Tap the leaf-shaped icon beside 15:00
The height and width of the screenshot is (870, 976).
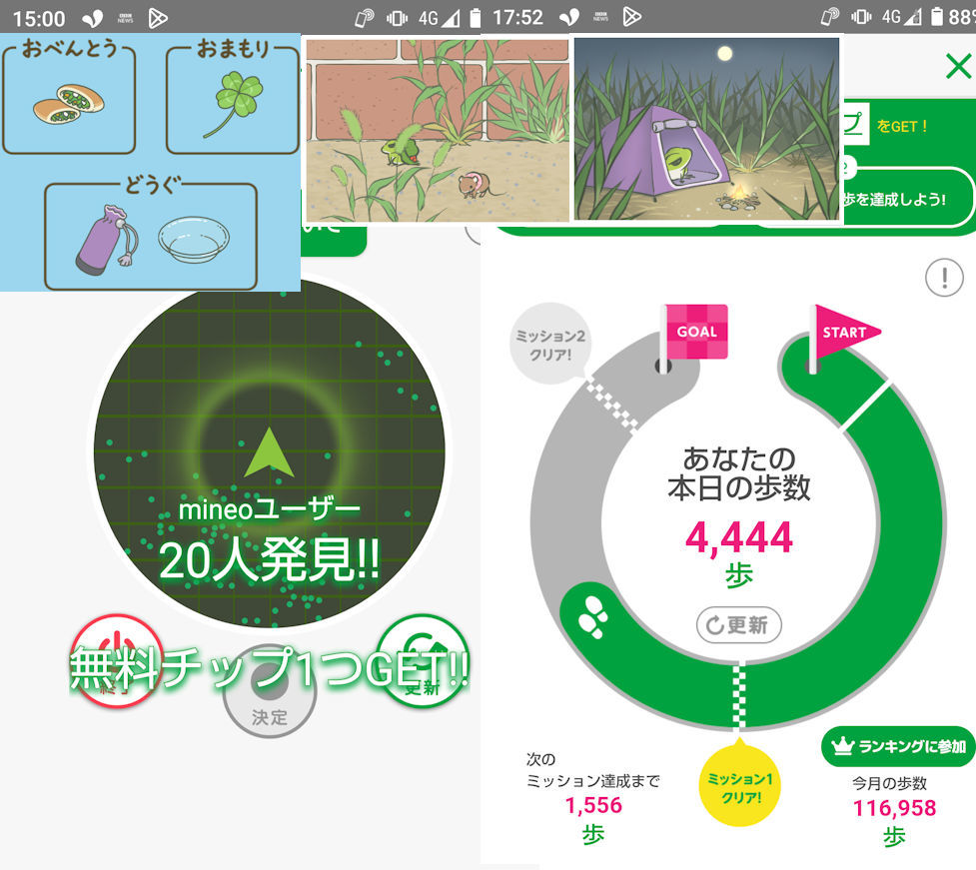(93, 18)
